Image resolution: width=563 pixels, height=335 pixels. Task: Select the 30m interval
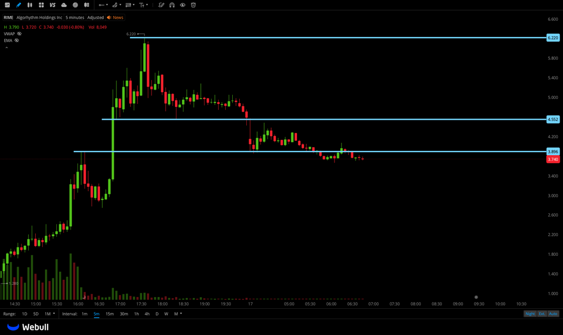124,313
